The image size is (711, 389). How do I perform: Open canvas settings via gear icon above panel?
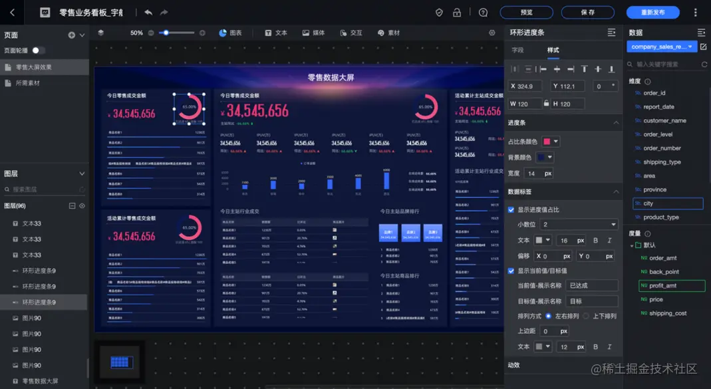tap(491, 32)
